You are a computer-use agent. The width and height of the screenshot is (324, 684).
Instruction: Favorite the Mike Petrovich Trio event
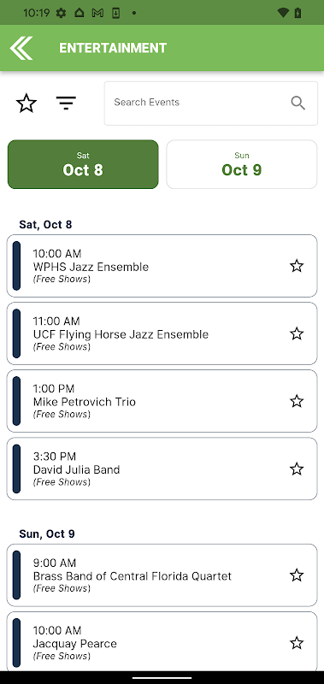[297, 401]
